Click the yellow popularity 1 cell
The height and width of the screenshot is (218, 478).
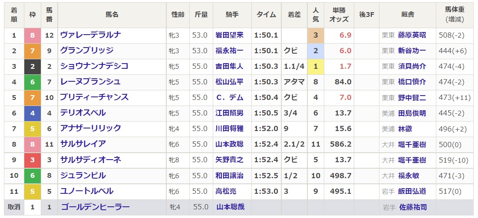coord(316,66)
